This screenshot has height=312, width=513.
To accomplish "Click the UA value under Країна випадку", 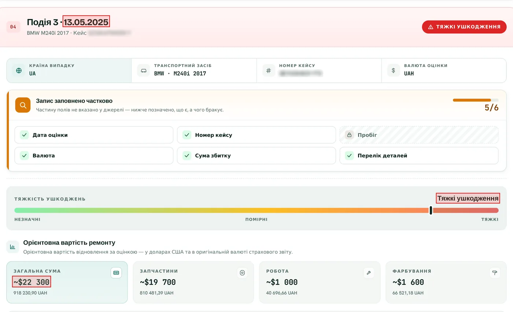I will [33, 73].
